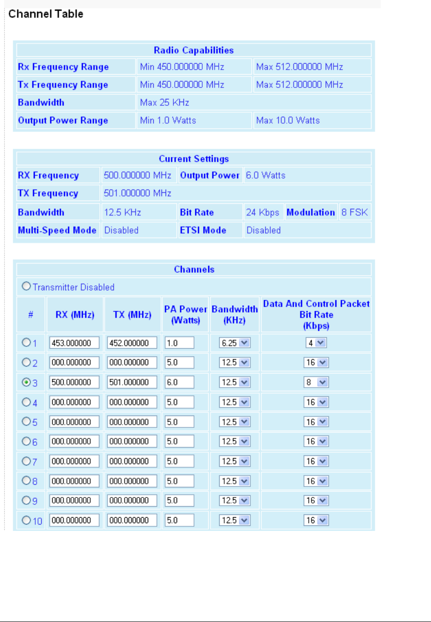The image size is (431, 622).
Task: Open channel 3 bandwidth dropdown
Action: coord(235,382)
